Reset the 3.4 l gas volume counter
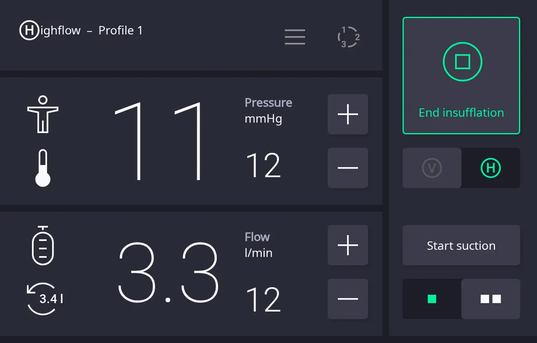537x343 pixels. (x=45, y=299)
